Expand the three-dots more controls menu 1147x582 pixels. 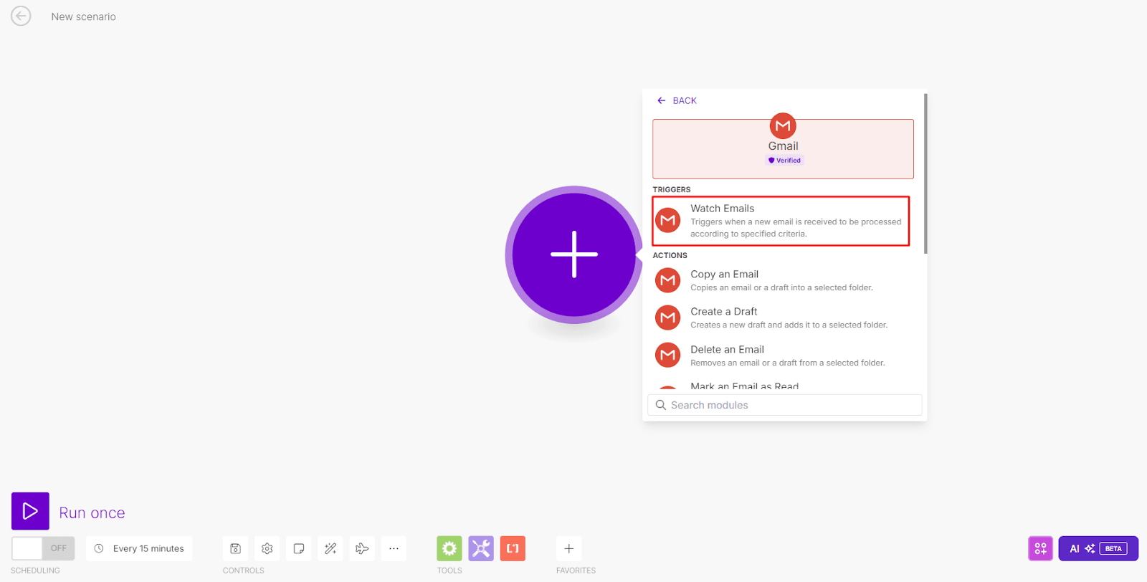tap(394, 548)
